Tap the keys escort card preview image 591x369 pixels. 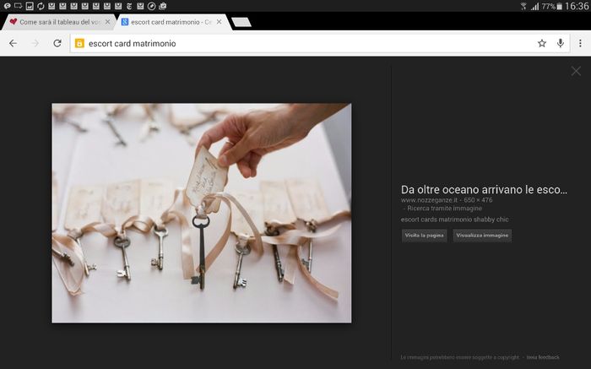point(201,213)
